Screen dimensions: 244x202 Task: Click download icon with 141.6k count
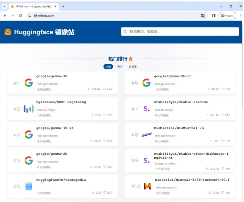tap(89, 89)
